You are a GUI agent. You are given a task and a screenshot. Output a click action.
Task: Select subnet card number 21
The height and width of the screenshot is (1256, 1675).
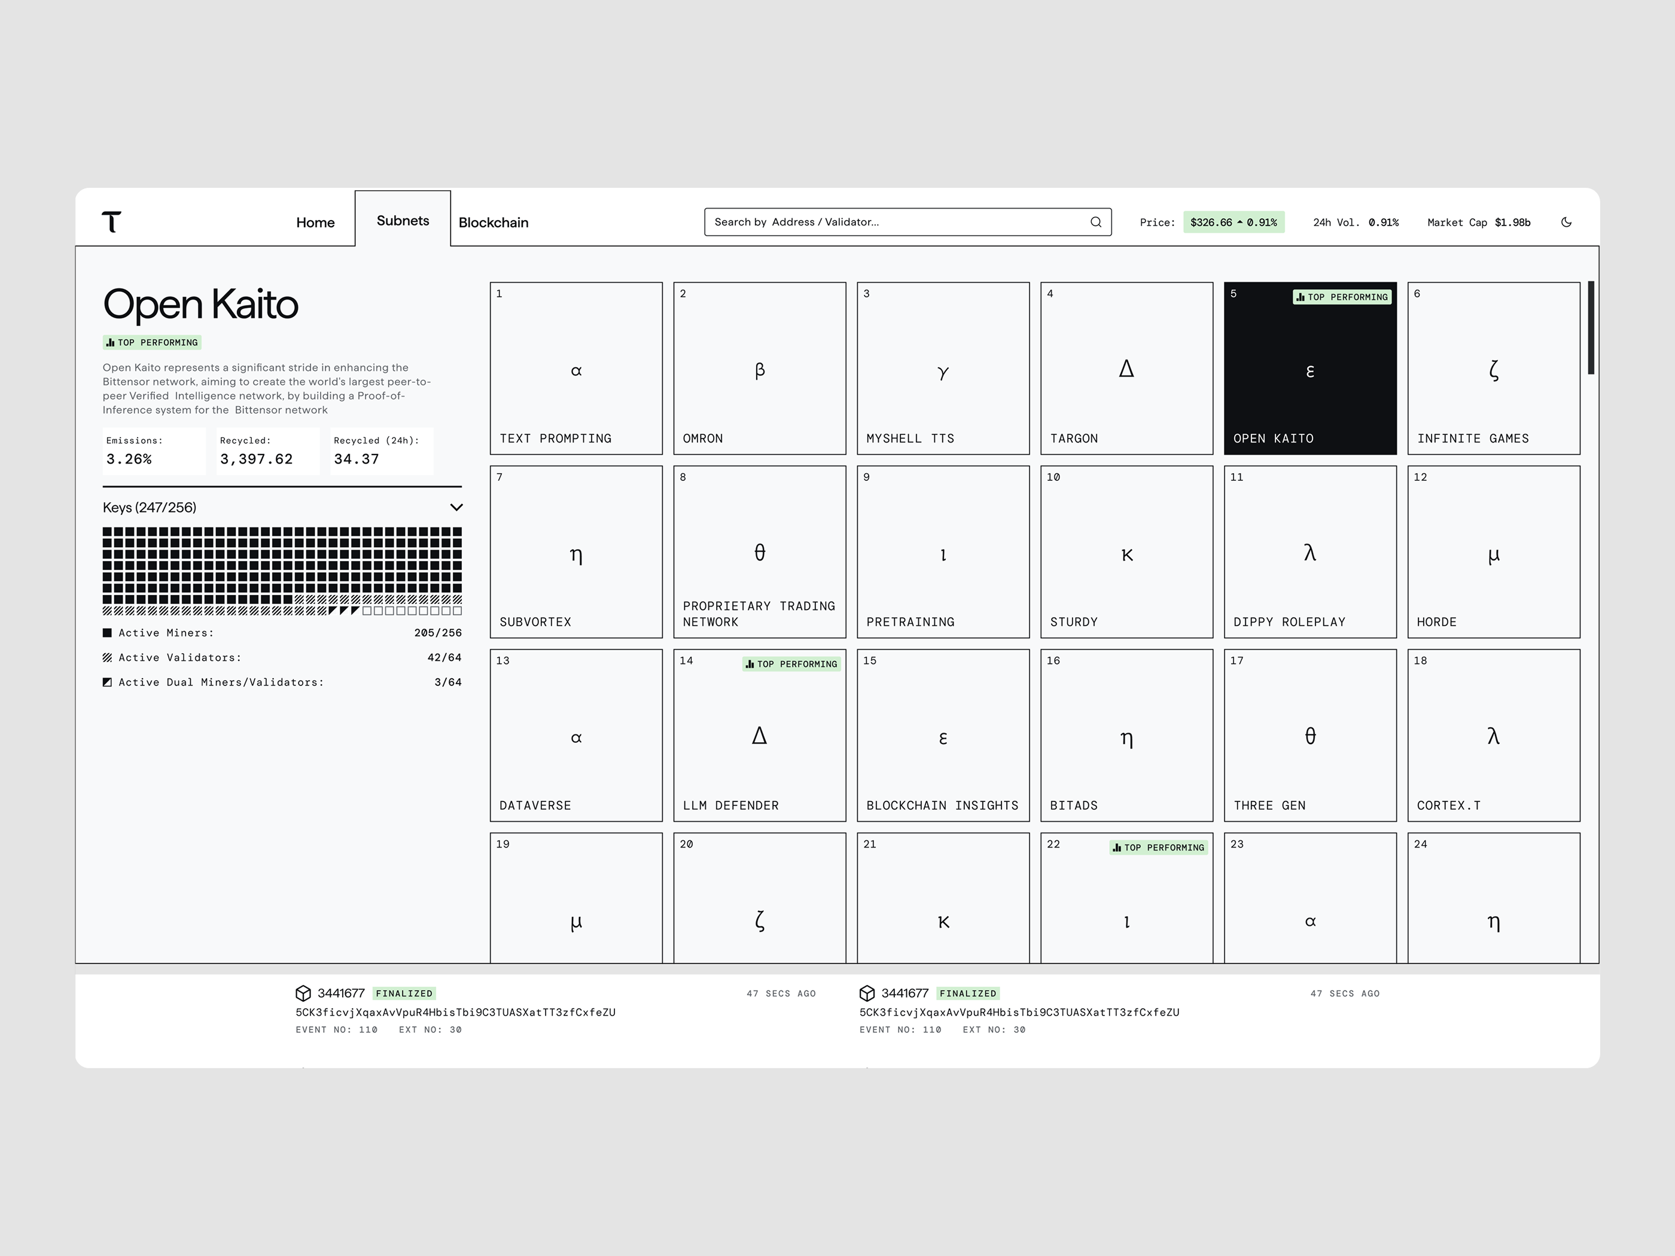click(x=943, y=898)
